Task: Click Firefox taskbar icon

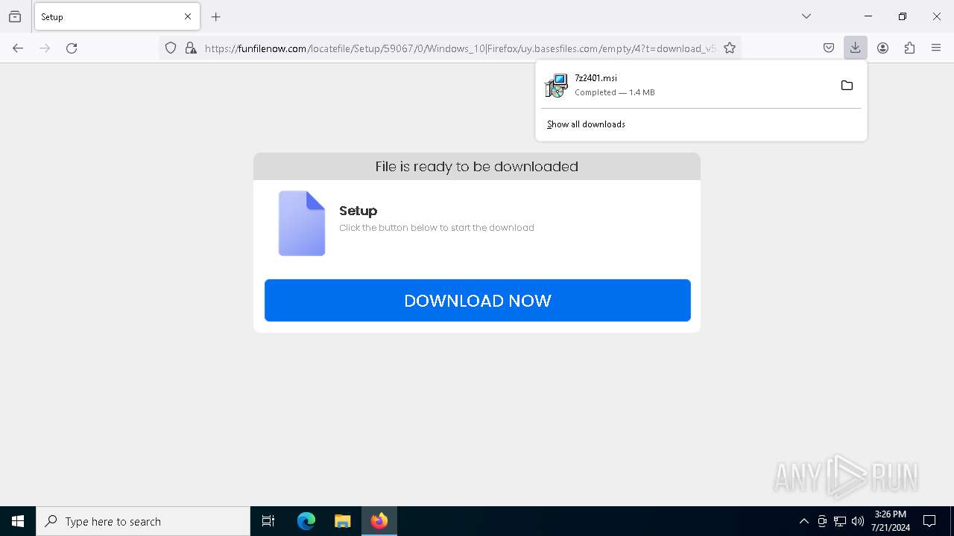Action: point(379,521)
